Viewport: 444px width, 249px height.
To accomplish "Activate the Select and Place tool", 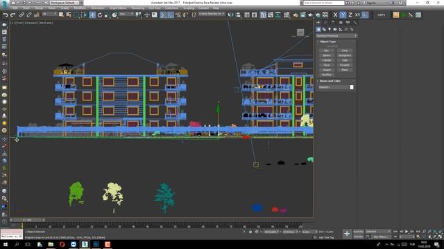I will click(x=114, y=15).
